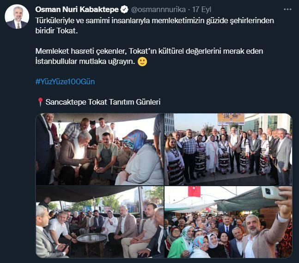Click the smiley face emoji in the tweet

(x=142, y=62)
